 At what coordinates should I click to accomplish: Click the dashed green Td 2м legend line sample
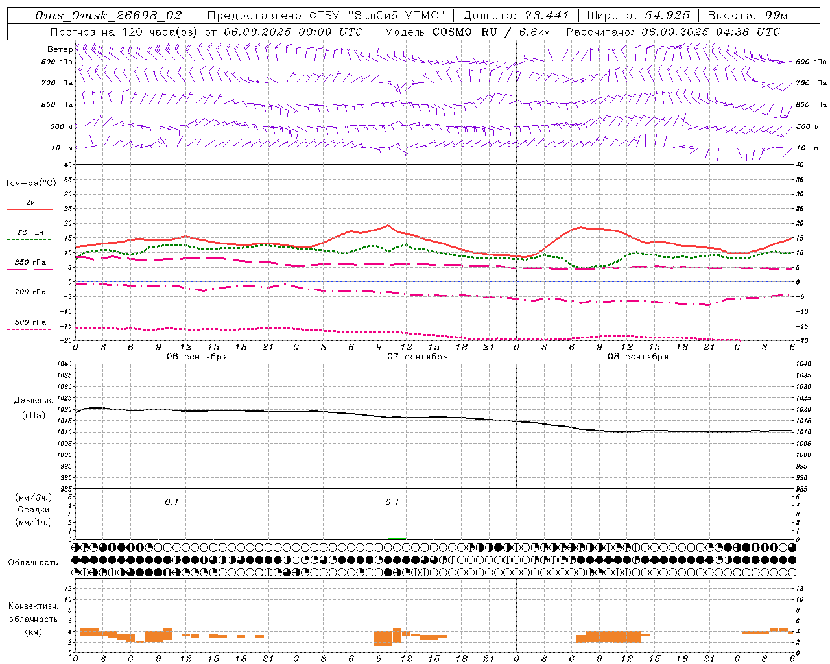coord(29,239)
